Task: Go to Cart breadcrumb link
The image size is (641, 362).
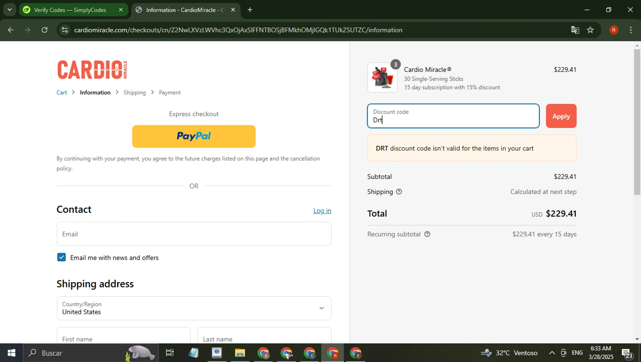Action: coord(62,92)
